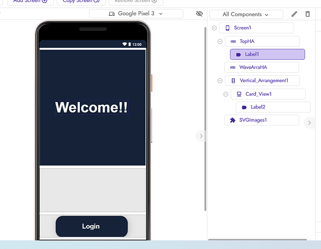The width and height of the screenshot is (321, 249).
Task: Click the gray card area in preview
Action: click(92, 190)
